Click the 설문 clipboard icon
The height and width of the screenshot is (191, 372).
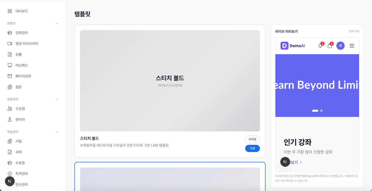pyautogui.click(x=10, y=87)
